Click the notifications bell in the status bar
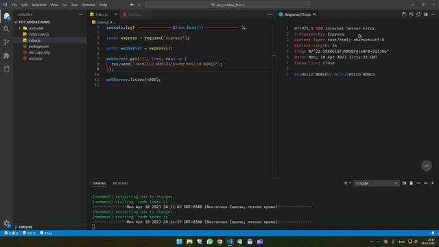 tap(433, 233)
